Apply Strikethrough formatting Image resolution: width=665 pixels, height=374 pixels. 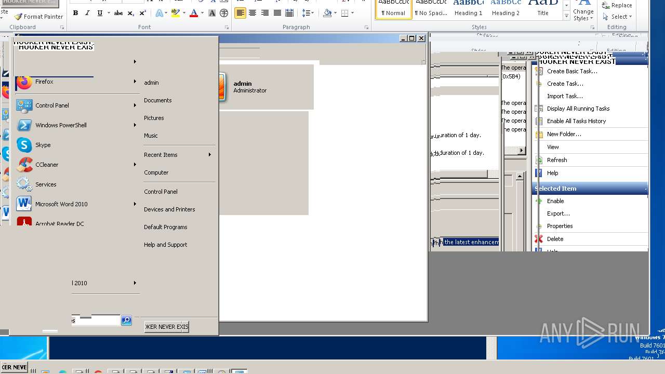tap(118, 13)
